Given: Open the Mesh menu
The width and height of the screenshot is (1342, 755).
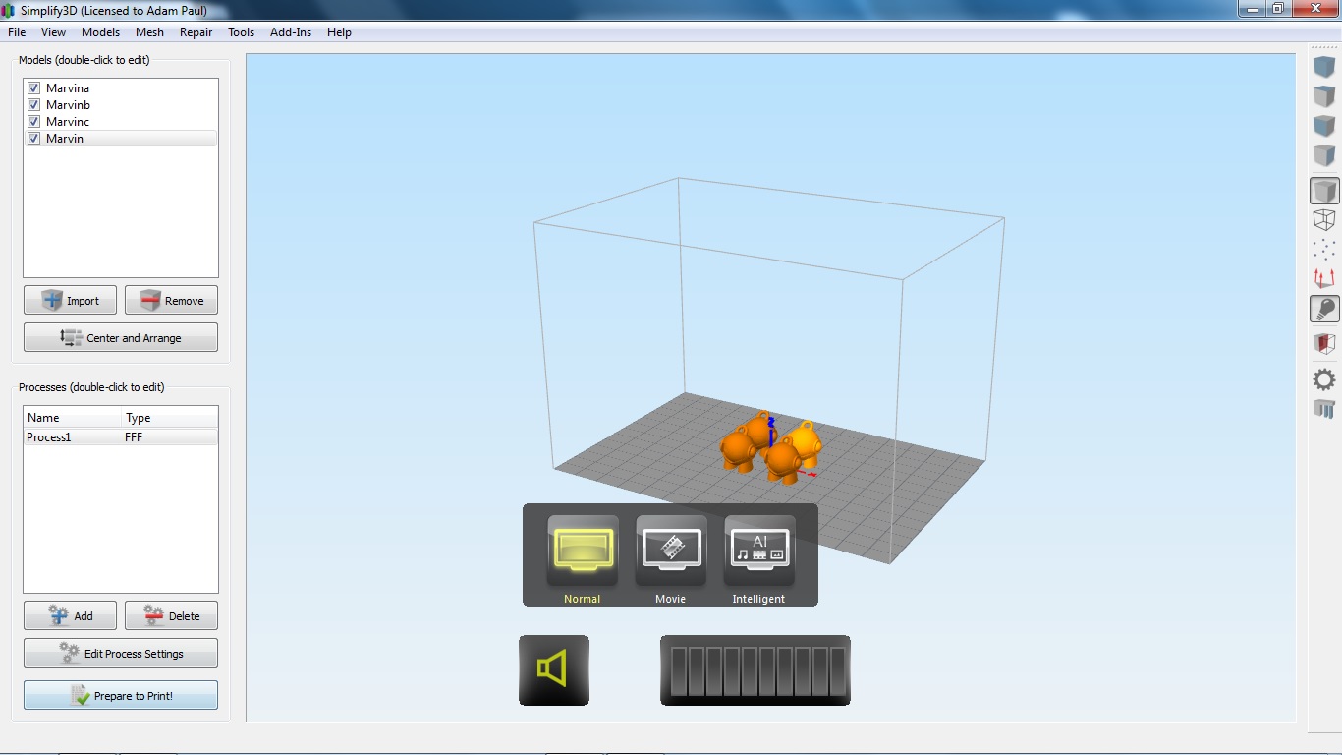Looking at the screenshot, I should (149, 32).
